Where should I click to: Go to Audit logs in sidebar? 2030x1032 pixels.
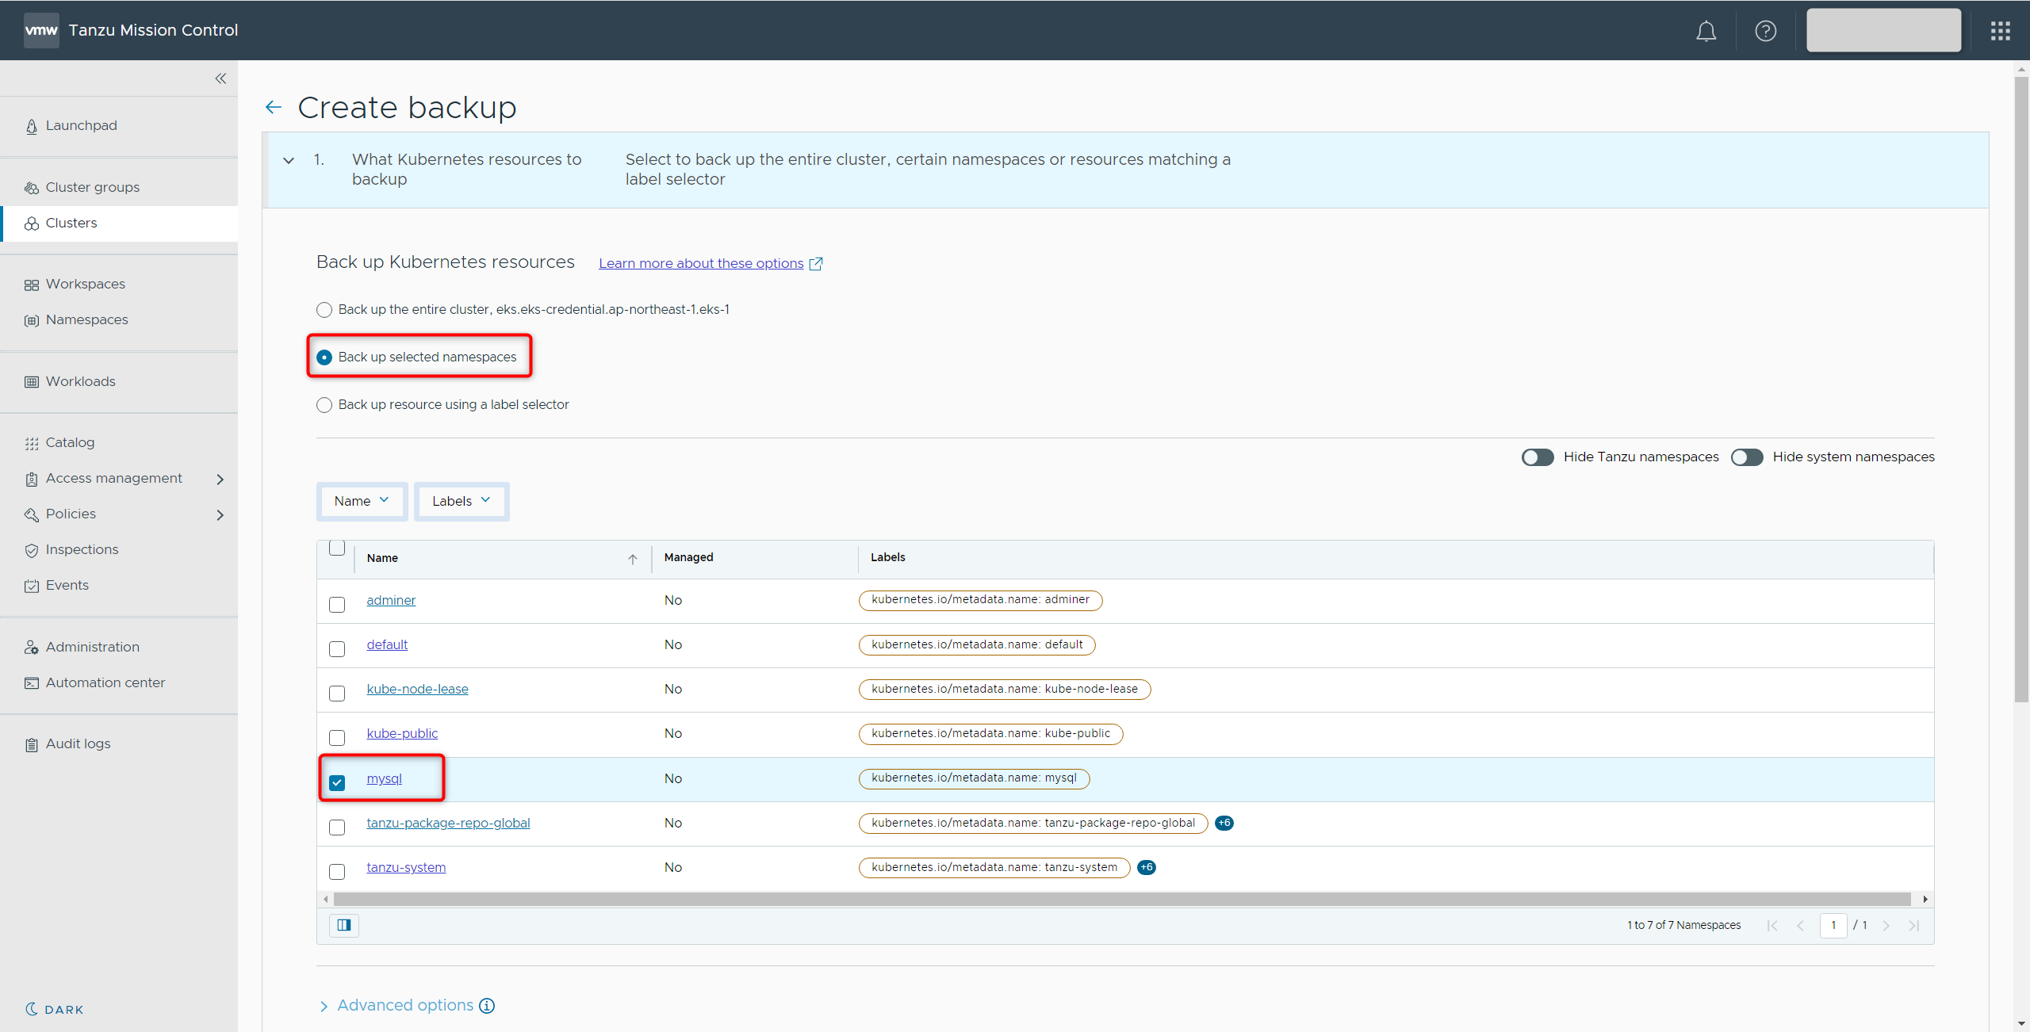(78, 743)
